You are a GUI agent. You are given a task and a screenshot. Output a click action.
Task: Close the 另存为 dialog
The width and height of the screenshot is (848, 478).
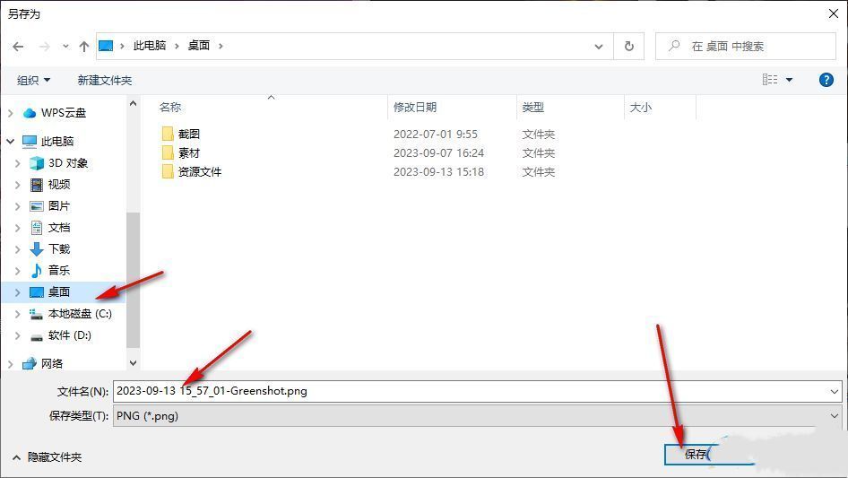click(834, 13)
